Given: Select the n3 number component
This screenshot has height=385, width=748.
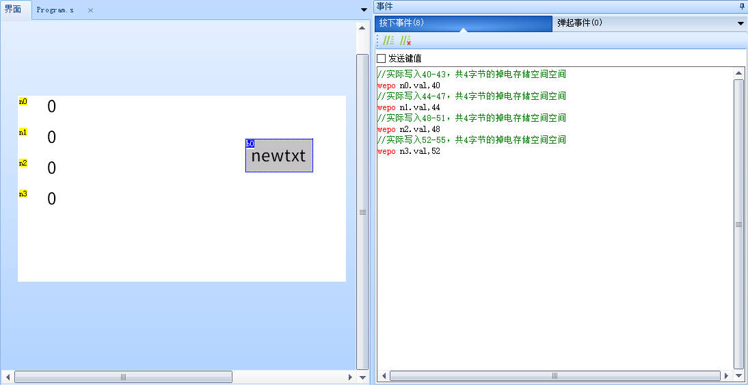Looking at the screenshot, I should coord(51,198).
